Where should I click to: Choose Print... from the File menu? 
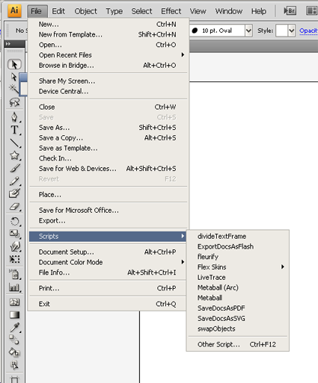click(108, 288)
